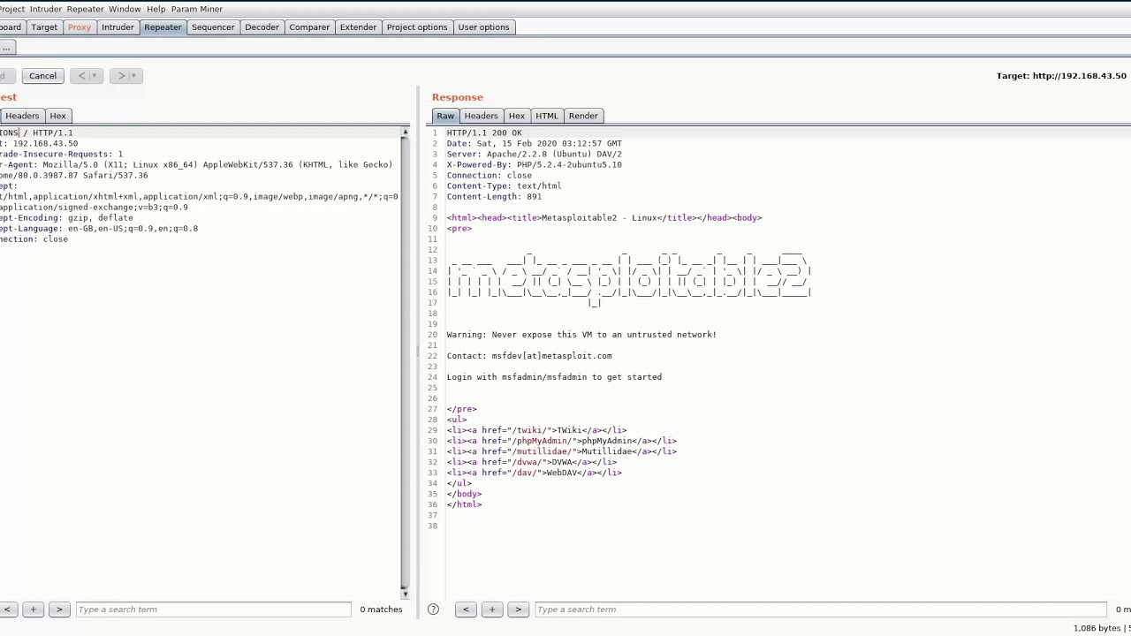Click the 'Connection: close' response header
1131x636 pixels.
tap(489, 176)
